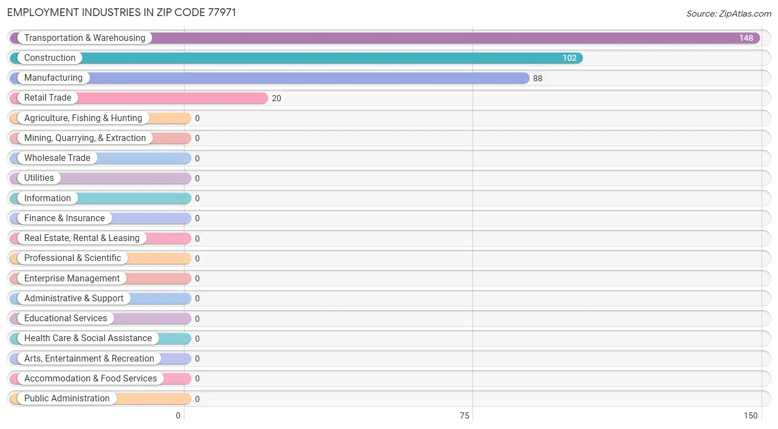Select the Retail Trade label
Viewport: 778px width, 429px height.
tap(48, 98)
